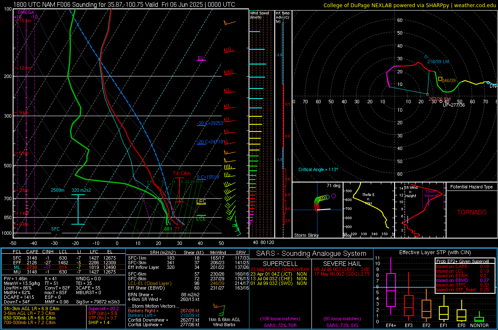Select the ML parcel row

tap(64, 268)
